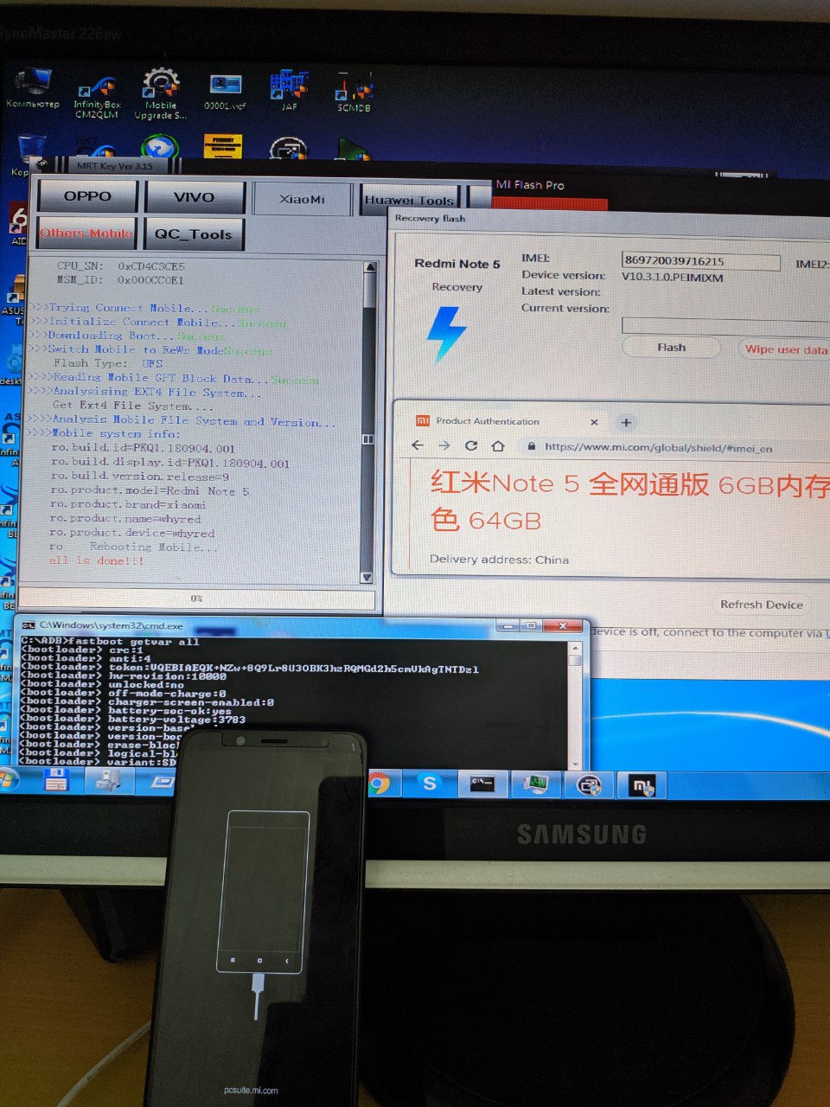Click the empty version selection field above Flash
Screen dimensions: 830x1107
coord(725,326)
